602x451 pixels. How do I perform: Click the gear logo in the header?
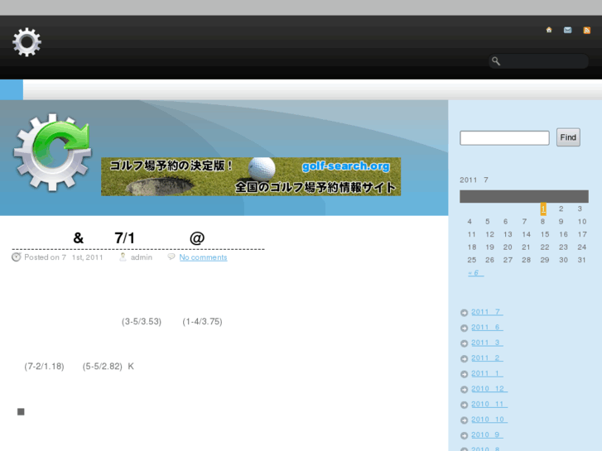click(26, 42)
